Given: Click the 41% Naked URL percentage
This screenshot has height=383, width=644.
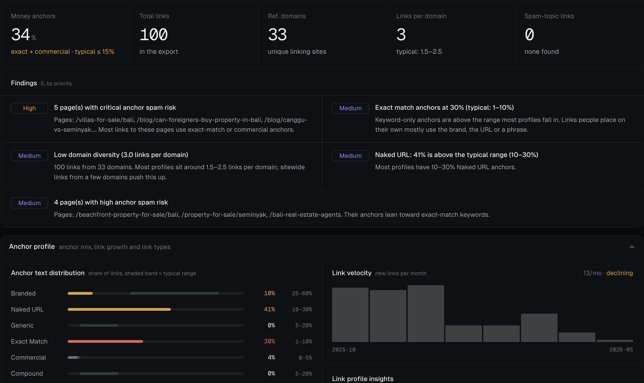Looking at the screenshot, I should [x=270, y=309].
